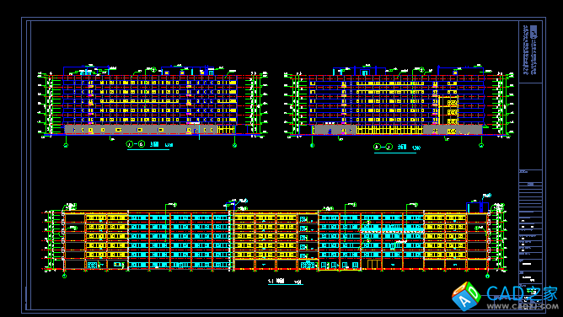Select the bottom elevation view title label
The image size is (563, 317).
[285, 281]
